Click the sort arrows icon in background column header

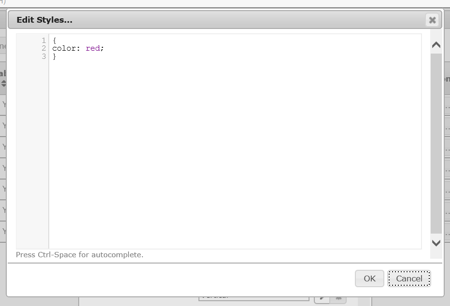(x=3, y=83)
